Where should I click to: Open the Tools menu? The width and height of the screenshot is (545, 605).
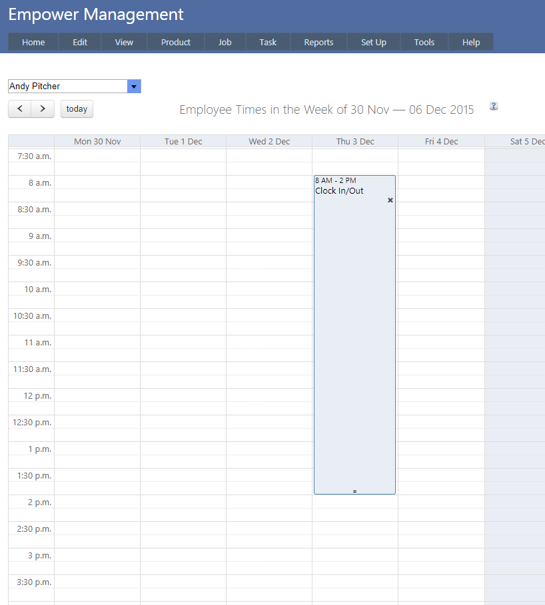424,42
